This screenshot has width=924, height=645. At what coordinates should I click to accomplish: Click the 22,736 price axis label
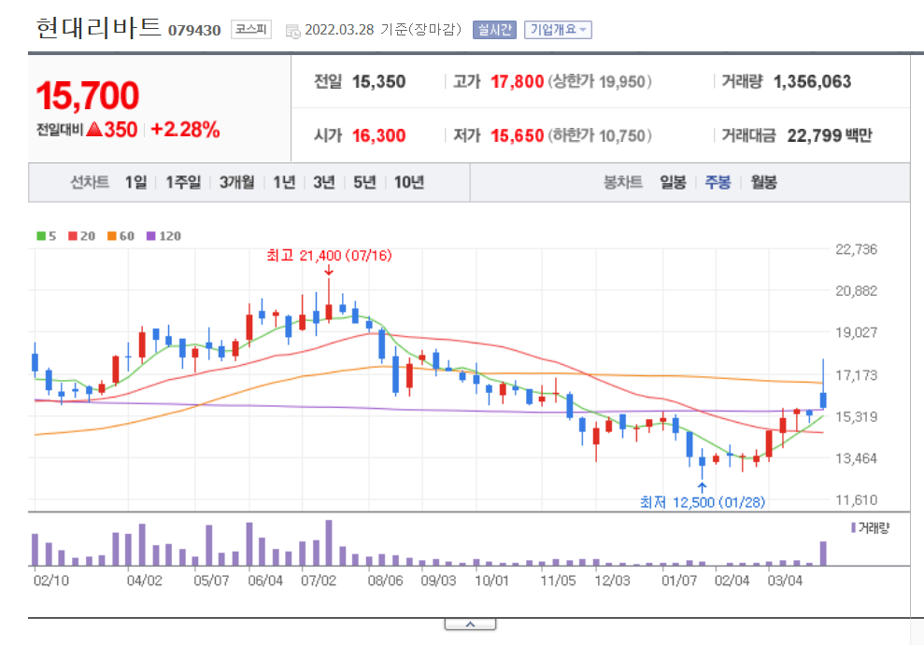tap(856, 249)
